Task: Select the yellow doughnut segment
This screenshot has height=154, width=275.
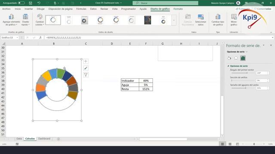Action: pos(47,76)
